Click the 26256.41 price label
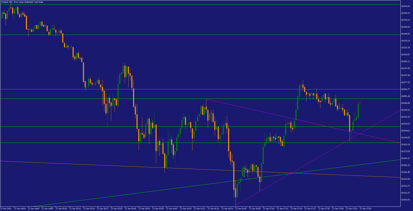The width and height of the screenshot is (413, 211). click(x=406, y=96)
